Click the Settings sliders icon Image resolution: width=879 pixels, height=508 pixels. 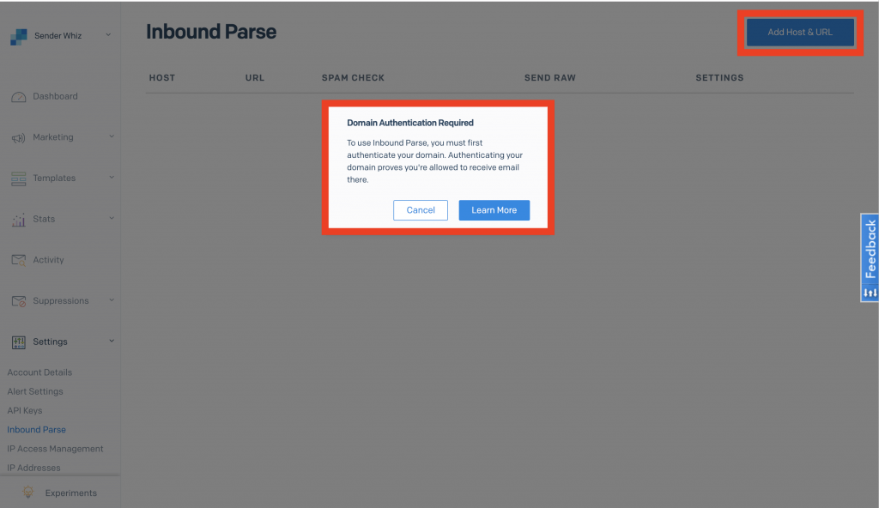click(19, 342)
